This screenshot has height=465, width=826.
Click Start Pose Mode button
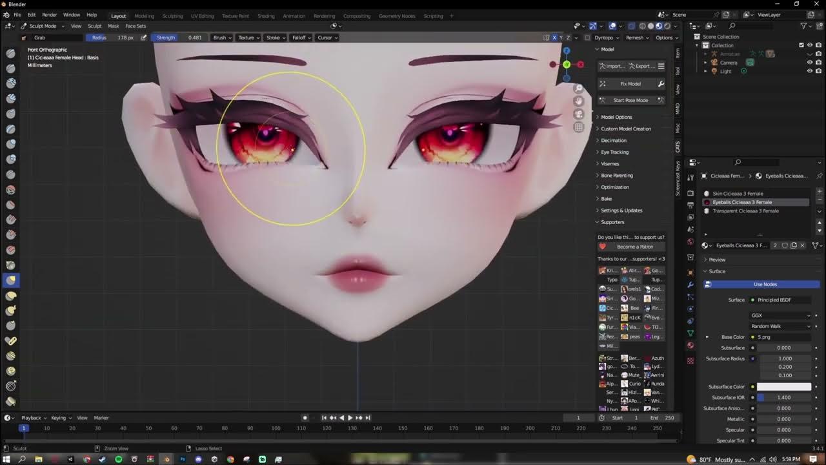pyautogui.click(x=631, y=100)
